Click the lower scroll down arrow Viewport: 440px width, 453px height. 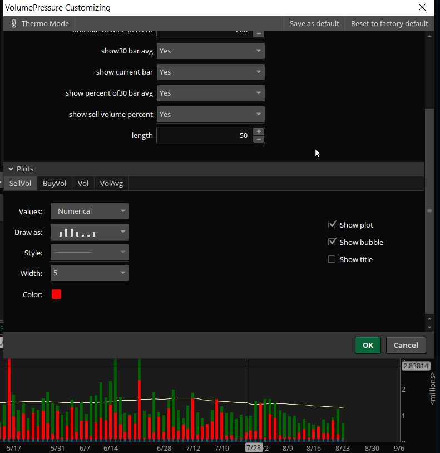(x=429, y=327)
